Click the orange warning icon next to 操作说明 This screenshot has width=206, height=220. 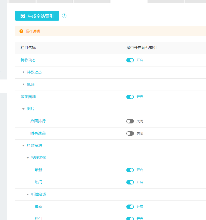[x=21, y=31]
